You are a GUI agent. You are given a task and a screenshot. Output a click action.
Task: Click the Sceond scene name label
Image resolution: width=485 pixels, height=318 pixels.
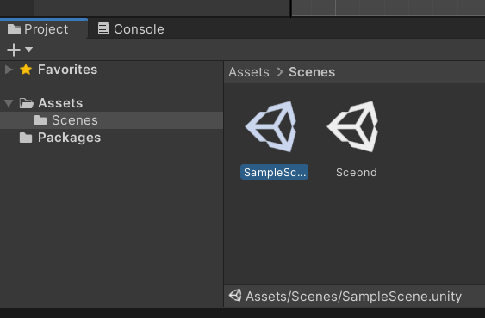(x=357, y=172)
